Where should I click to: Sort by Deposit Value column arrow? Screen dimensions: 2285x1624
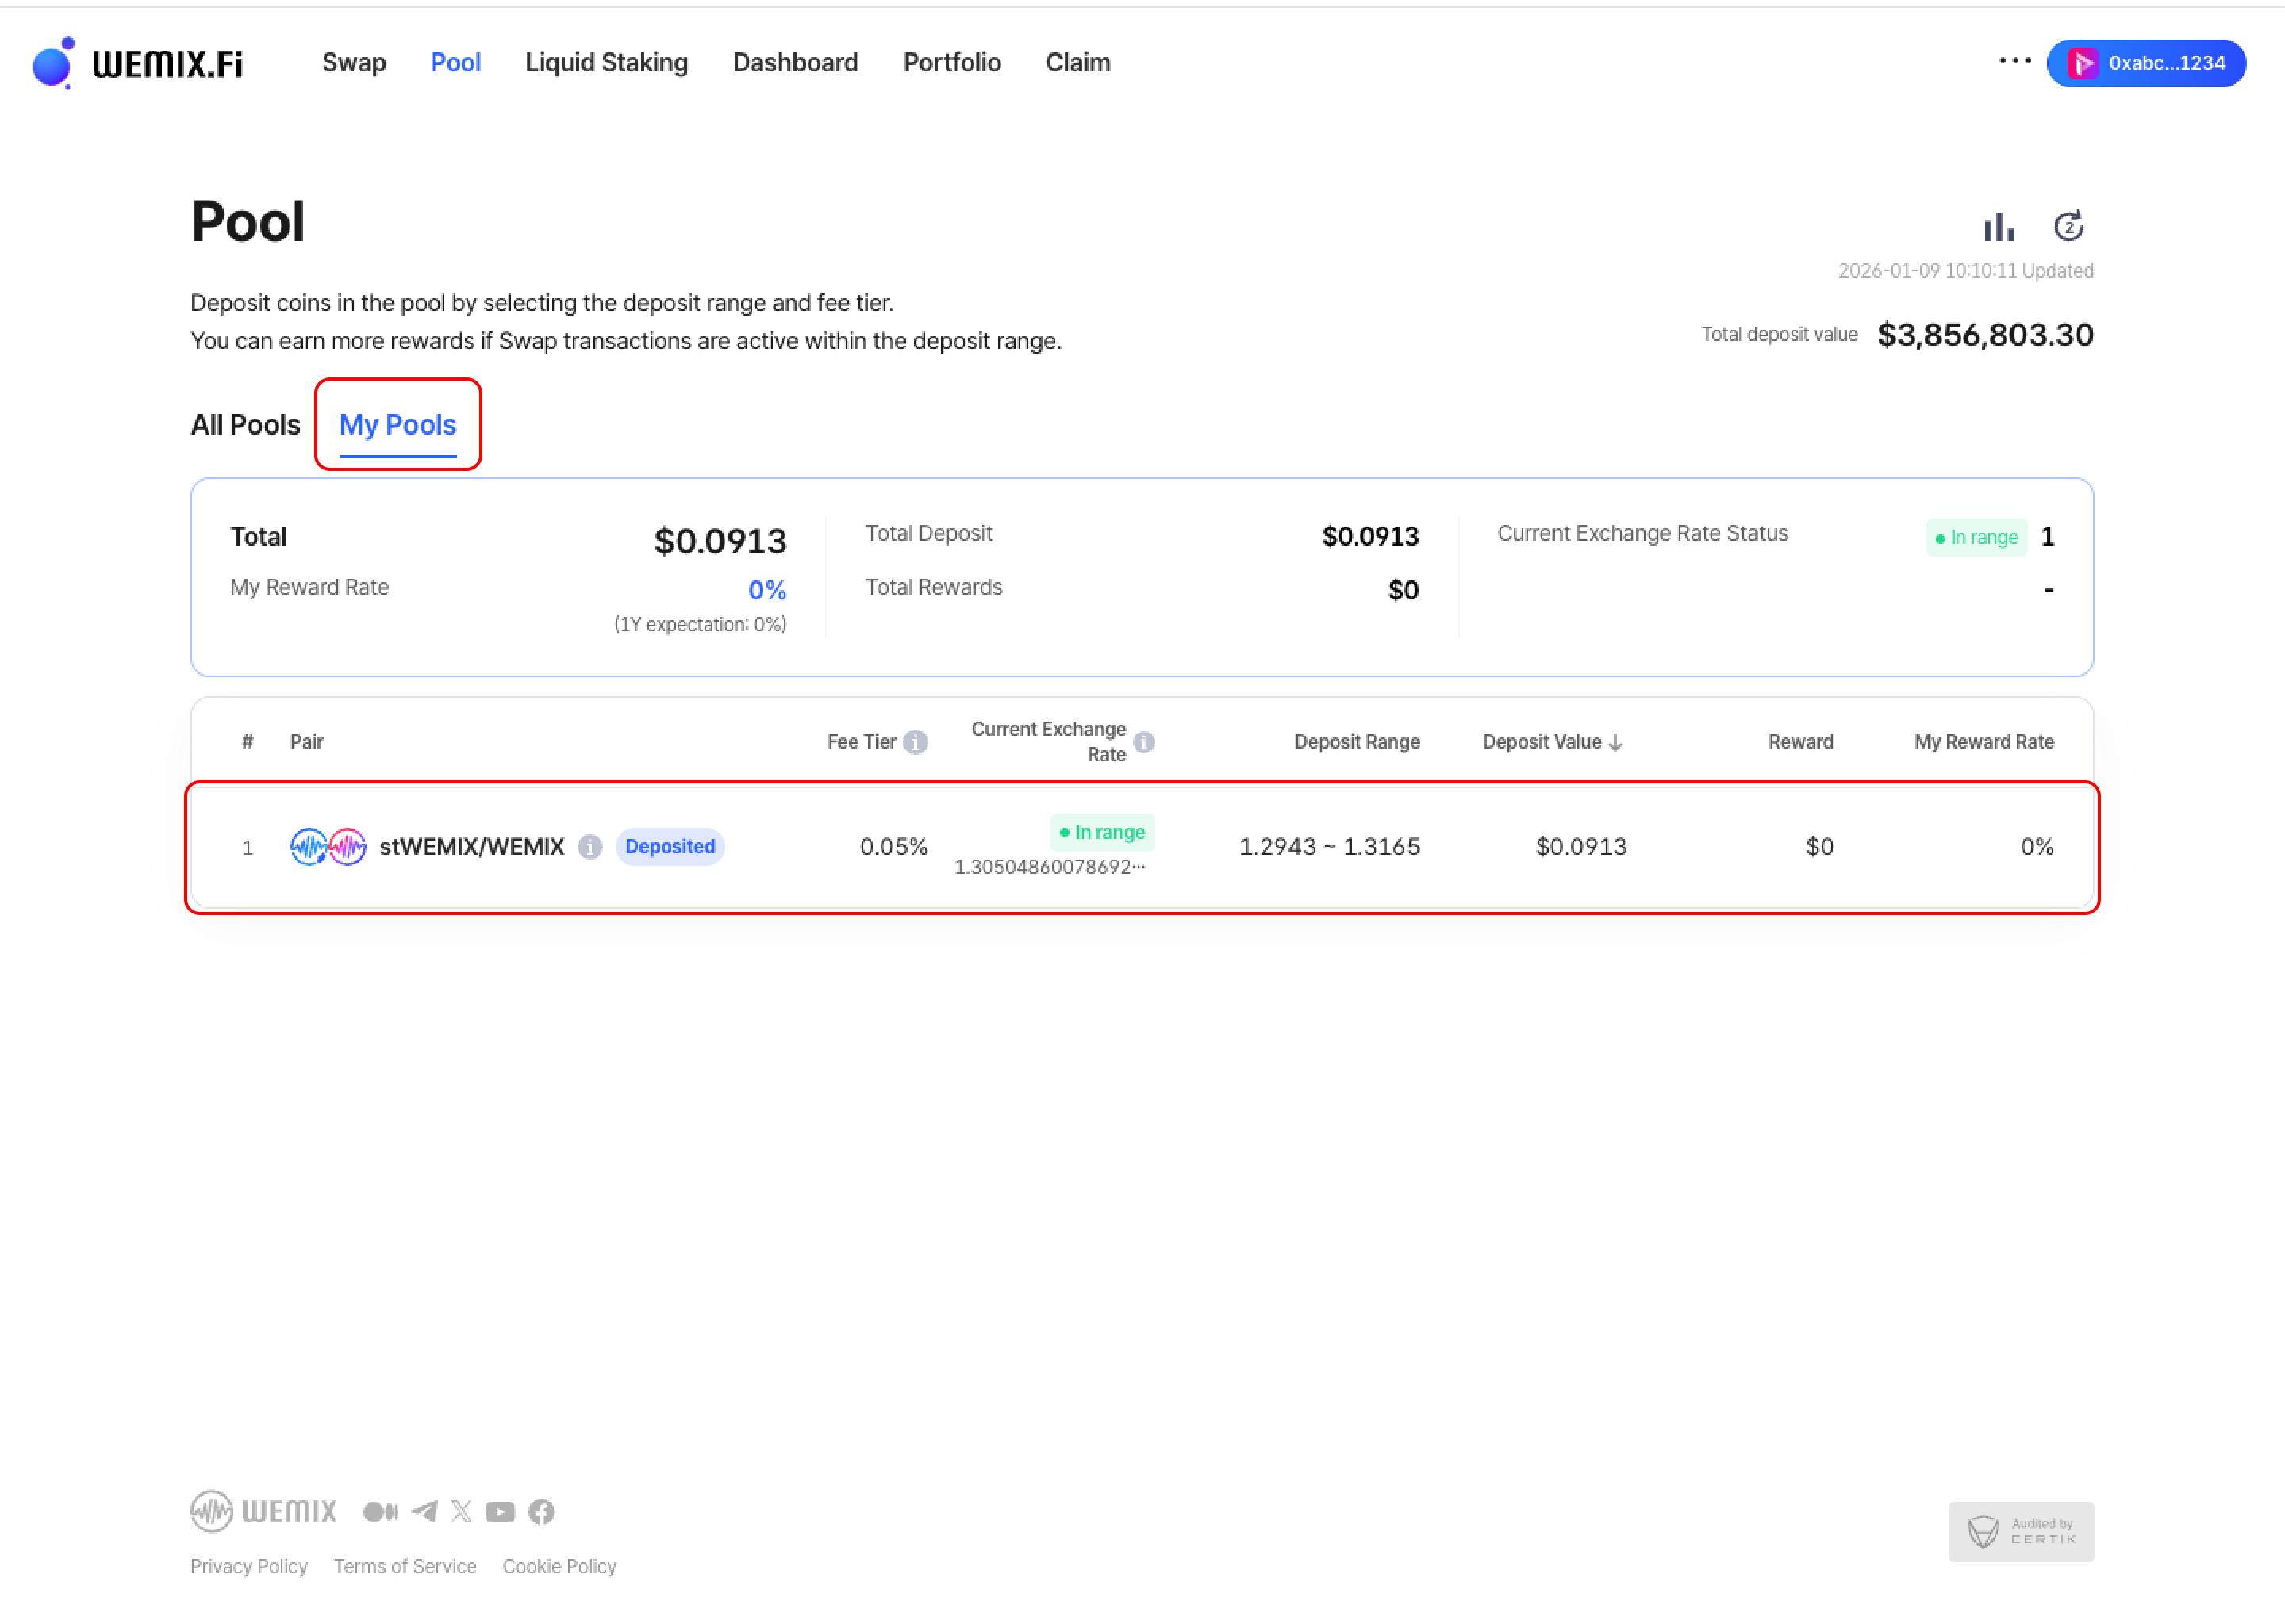pos(1615,742)
